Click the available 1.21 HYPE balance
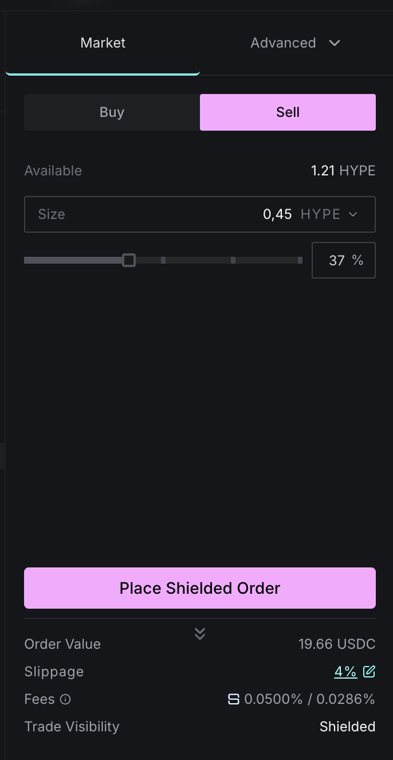This screenshot has height=760, width=393. tap(343, 171)
